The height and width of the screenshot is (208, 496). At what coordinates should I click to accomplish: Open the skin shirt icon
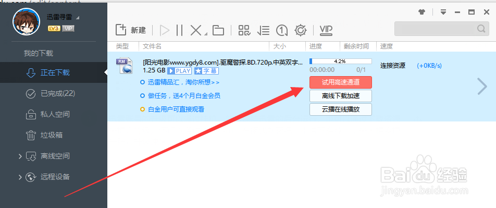(x=421, y=12)
